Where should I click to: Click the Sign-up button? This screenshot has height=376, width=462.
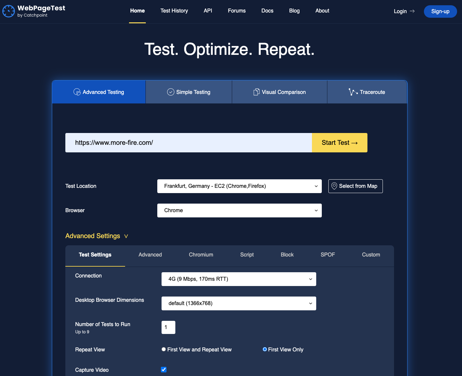point(440,11)
